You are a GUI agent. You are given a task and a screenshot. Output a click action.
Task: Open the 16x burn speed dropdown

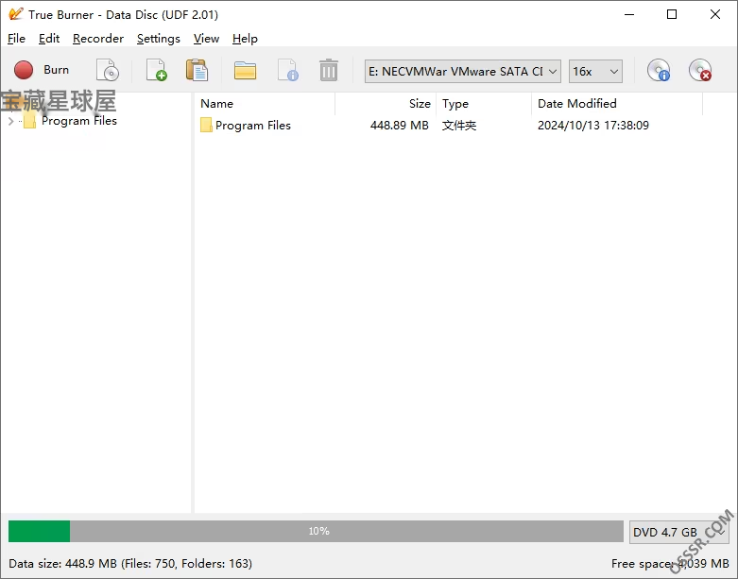point(595,72)
